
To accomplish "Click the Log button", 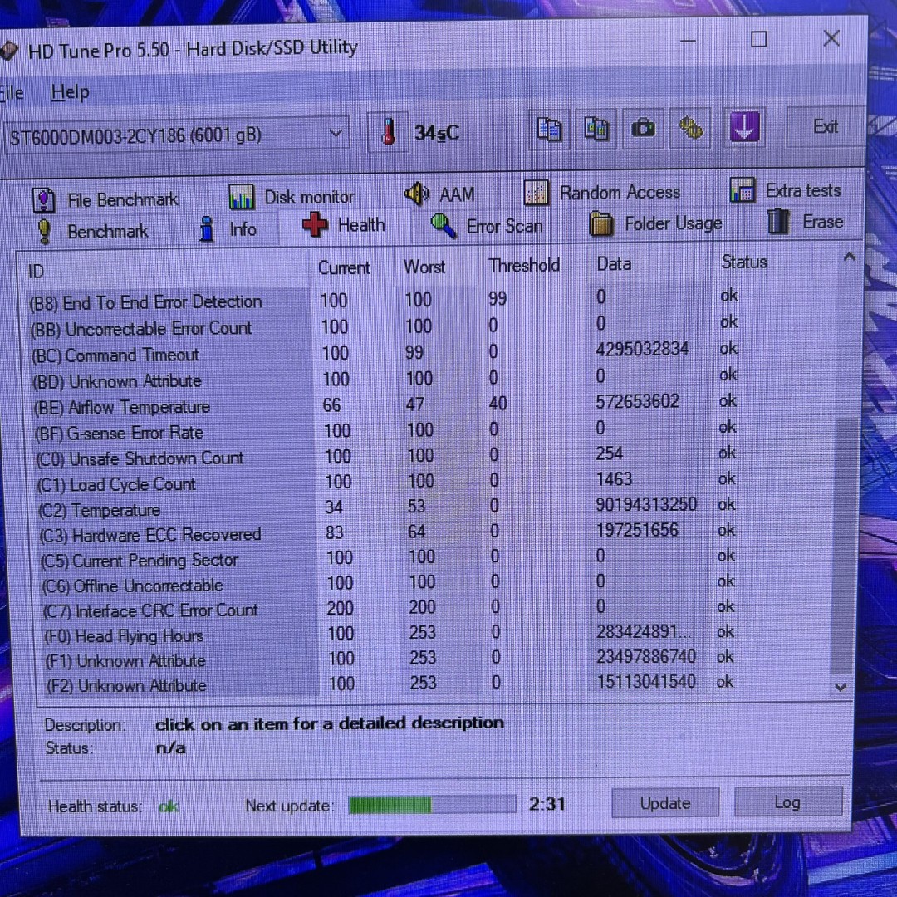I will [787, 802].
